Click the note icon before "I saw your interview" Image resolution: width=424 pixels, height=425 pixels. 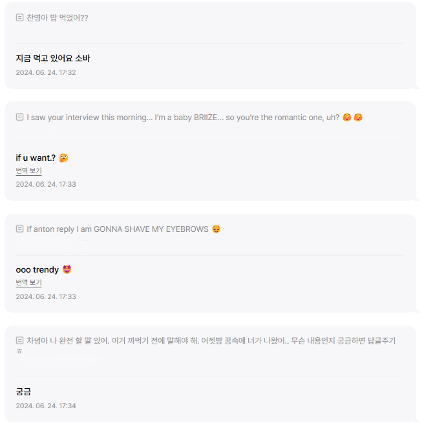tap(19, 118)
